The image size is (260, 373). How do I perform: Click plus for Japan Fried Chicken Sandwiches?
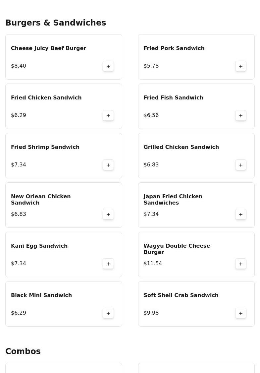click(241, 214)
